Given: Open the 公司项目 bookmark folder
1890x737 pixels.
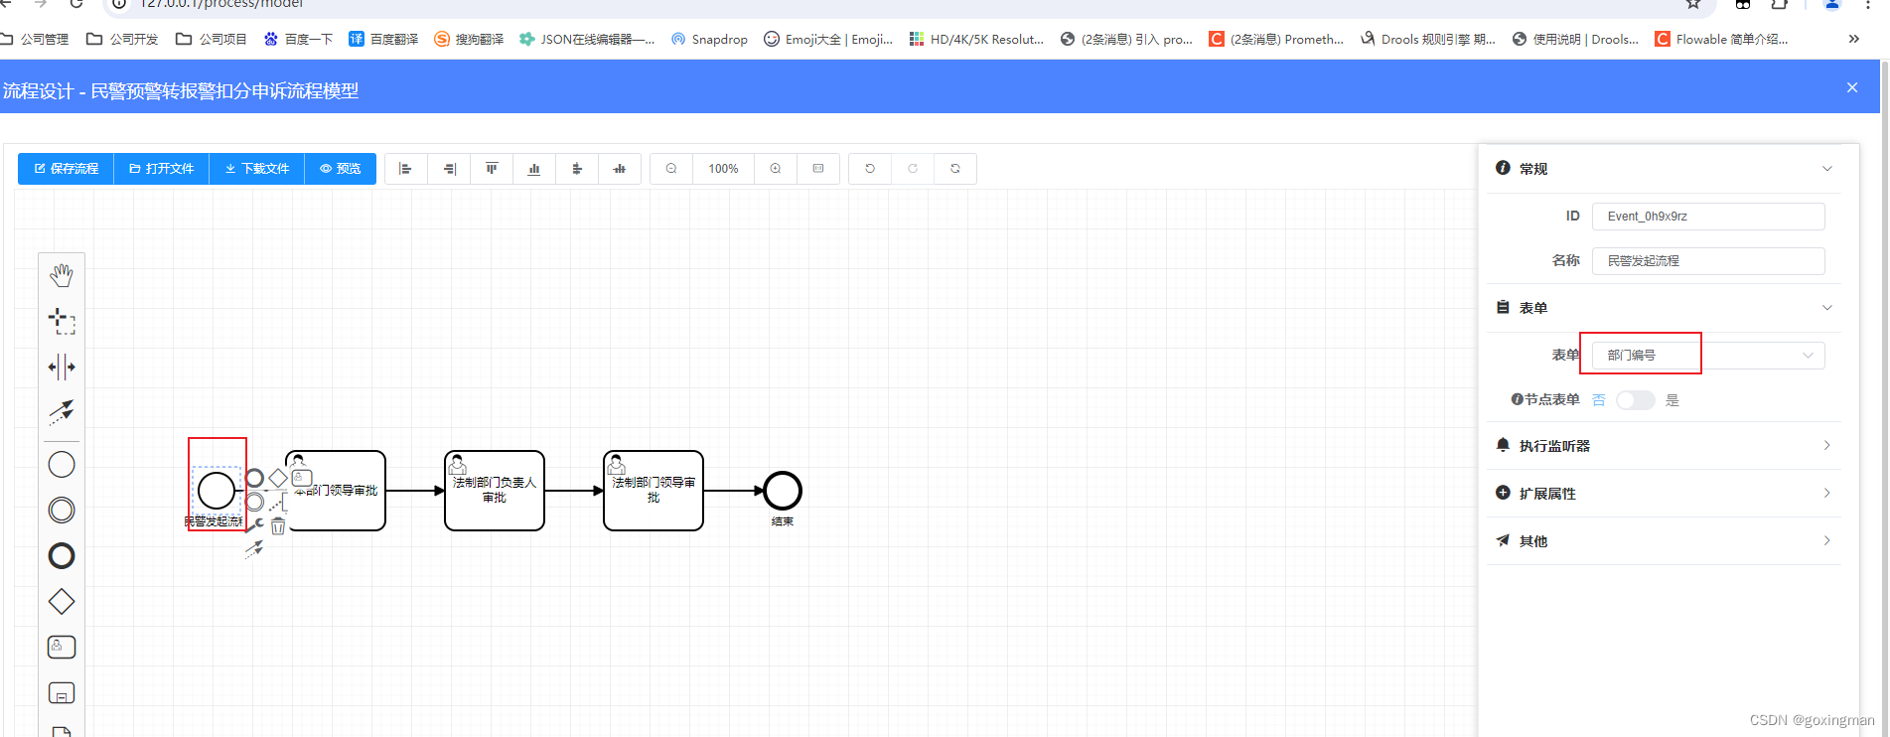Looking at the screenshot, I should coord(211,39).
